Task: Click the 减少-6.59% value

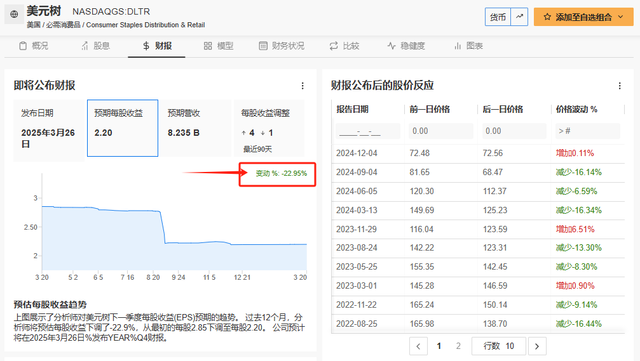Action: click(x=576, y=191)
